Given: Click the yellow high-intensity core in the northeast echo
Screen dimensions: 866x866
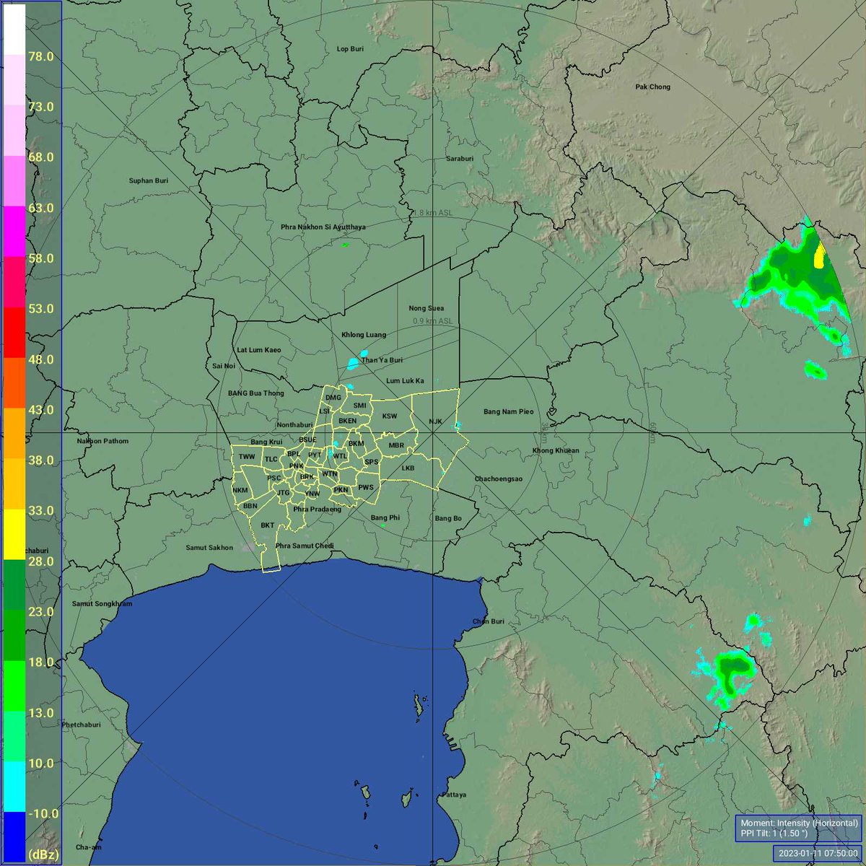Looking at the screenshot, I should [x=819, y=255].
